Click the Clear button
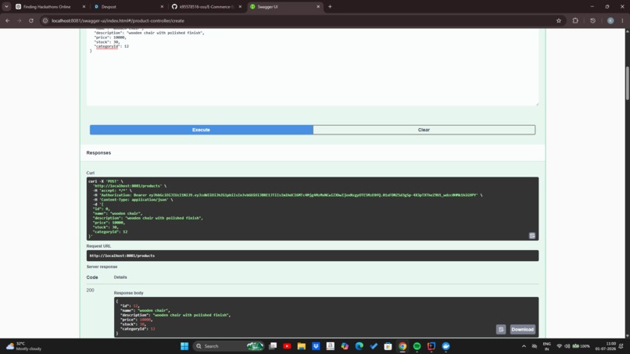This screenshot has height=354, width=630. 424,130
